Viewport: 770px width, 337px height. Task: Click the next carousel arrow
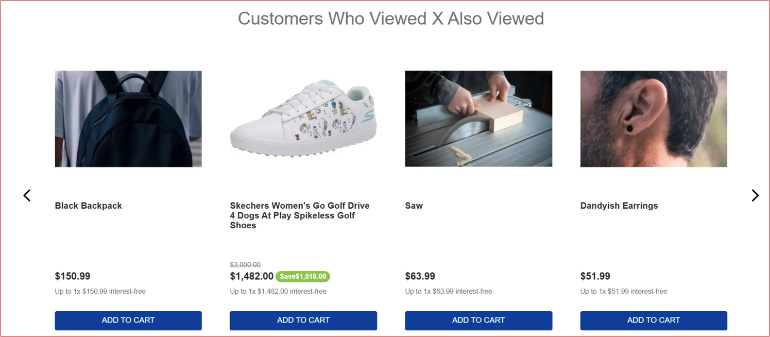coord(755,196)
